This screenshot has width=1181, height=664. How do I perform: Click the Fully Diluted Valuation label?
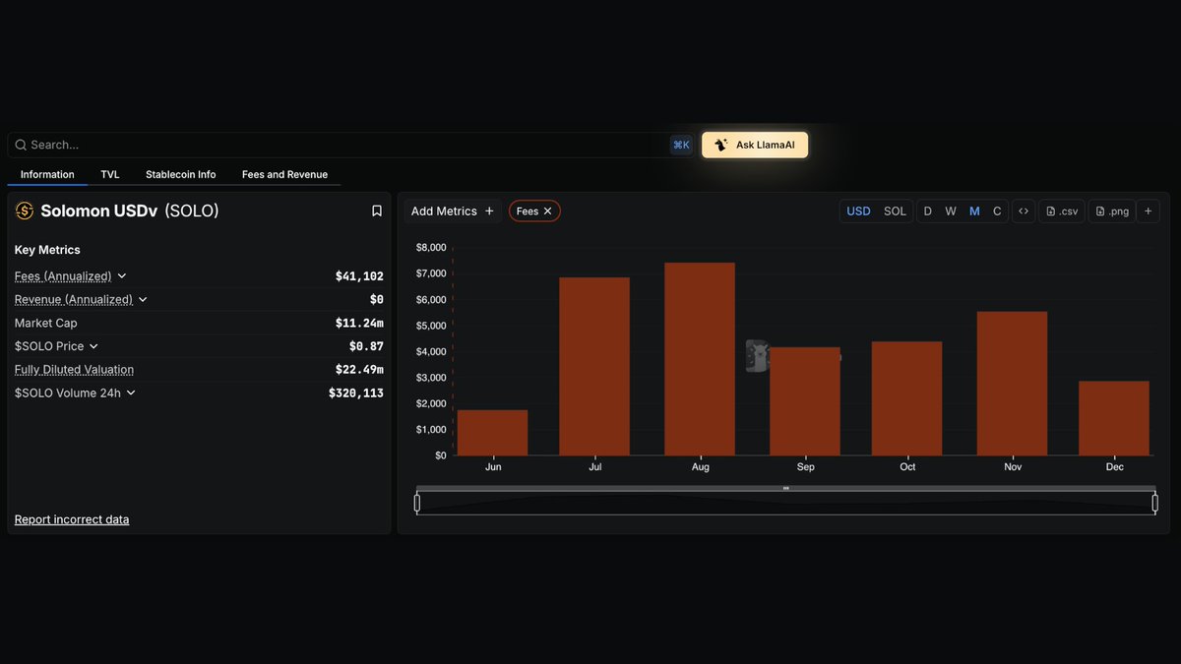click(74, 370)
